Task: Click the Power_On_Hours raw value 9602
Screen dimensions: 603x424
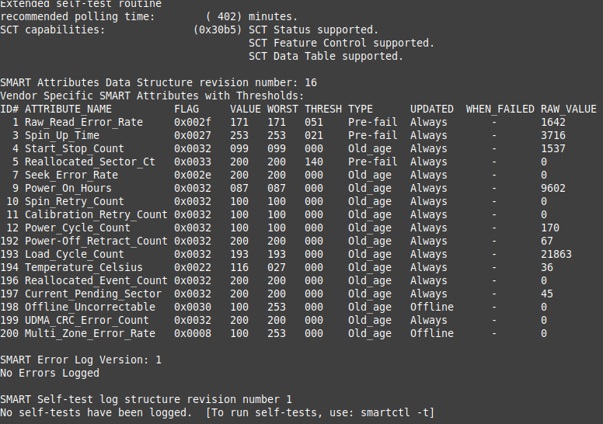Action: [553, 188]
